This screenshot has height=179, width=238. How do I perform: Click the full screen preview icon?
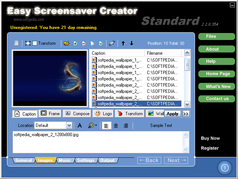click(x=28, y=43)
